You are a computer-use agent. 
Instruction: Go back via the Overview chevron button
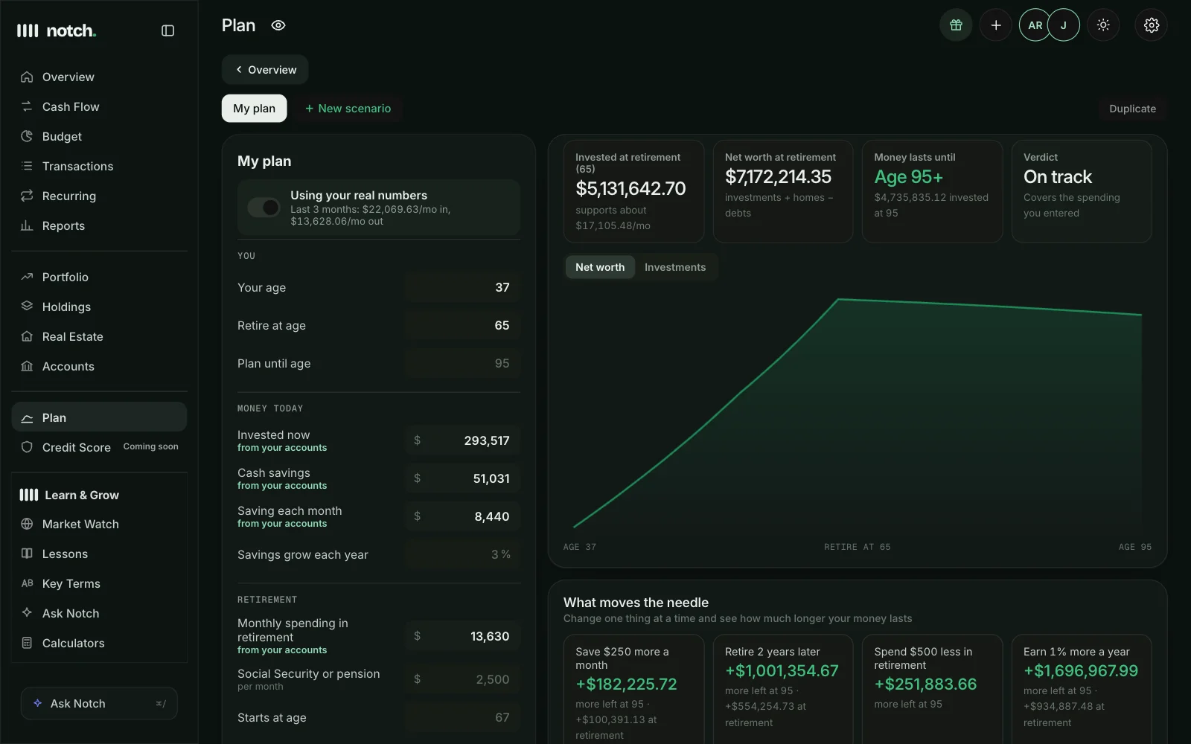pos(265,70)
